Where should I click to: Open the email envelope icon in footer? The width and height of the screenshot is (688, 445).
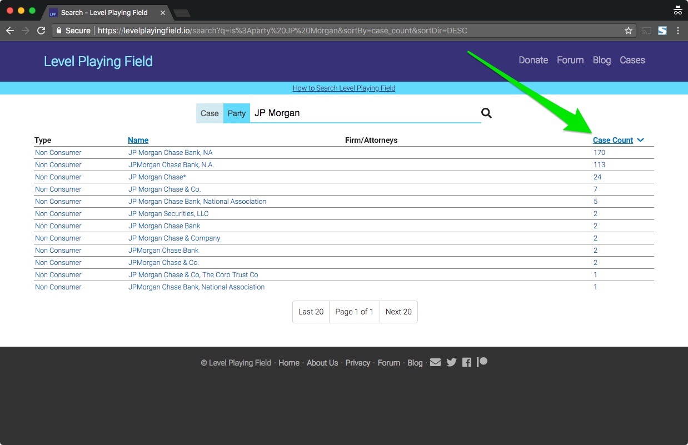pos(435,362)
